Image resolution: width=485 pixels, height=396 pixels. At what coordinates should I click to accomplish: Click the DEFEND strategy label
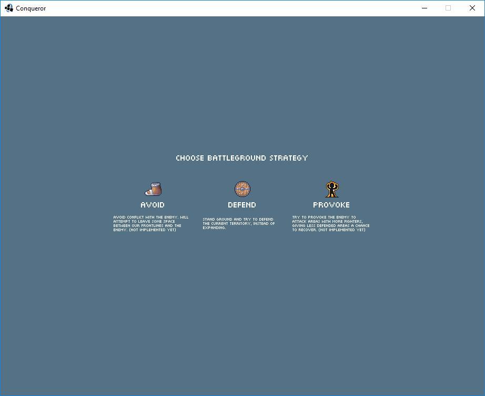click(242, 205)
